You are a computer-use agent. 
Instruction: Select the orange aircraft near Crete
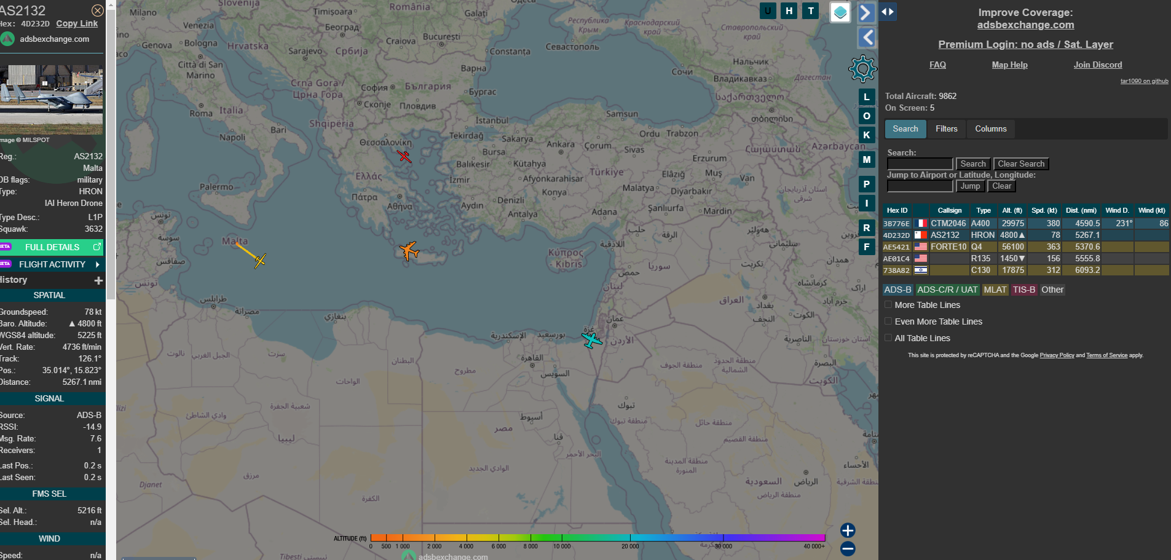click(x=409, y=250)
